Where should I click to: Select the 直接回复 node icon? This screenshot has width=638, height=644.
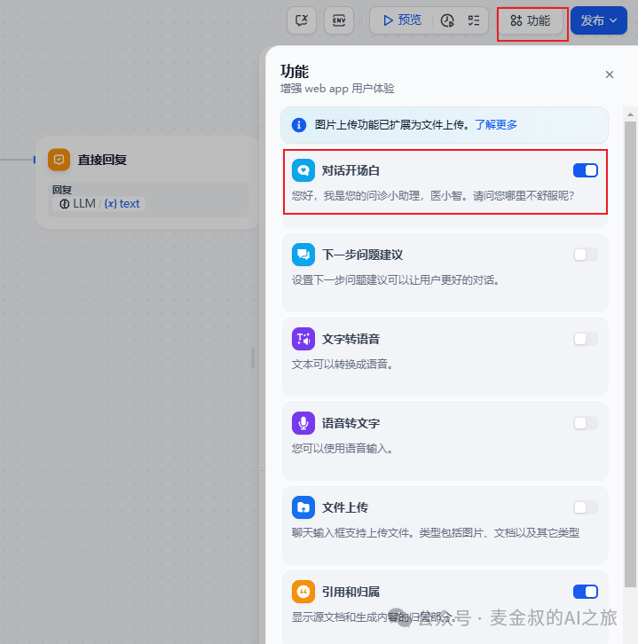59,160
